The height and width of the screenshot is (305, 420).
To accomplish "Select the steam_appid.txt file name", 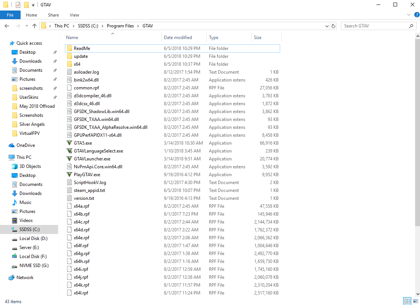I will [89, 190].
